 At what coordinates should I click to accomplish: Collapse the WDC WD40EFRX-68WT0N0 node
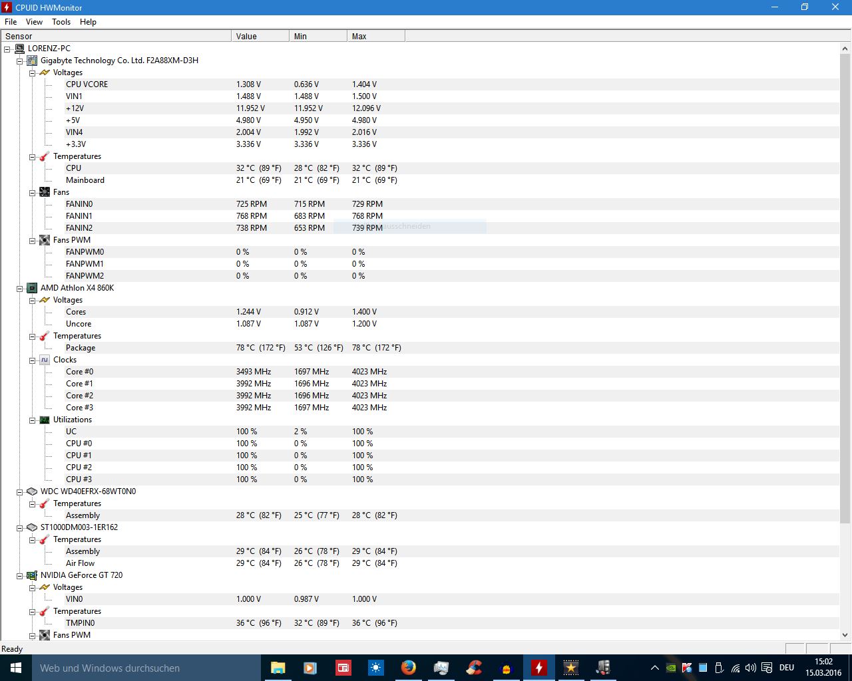pos(20,491)
